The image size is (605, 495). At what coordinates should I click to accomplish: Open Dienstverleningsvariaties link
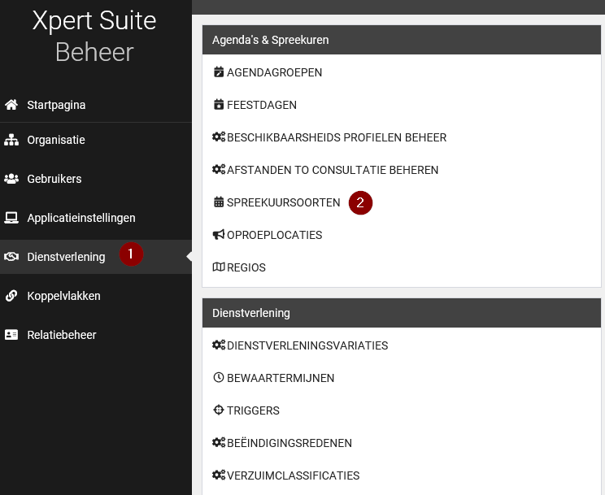point(307,345)
